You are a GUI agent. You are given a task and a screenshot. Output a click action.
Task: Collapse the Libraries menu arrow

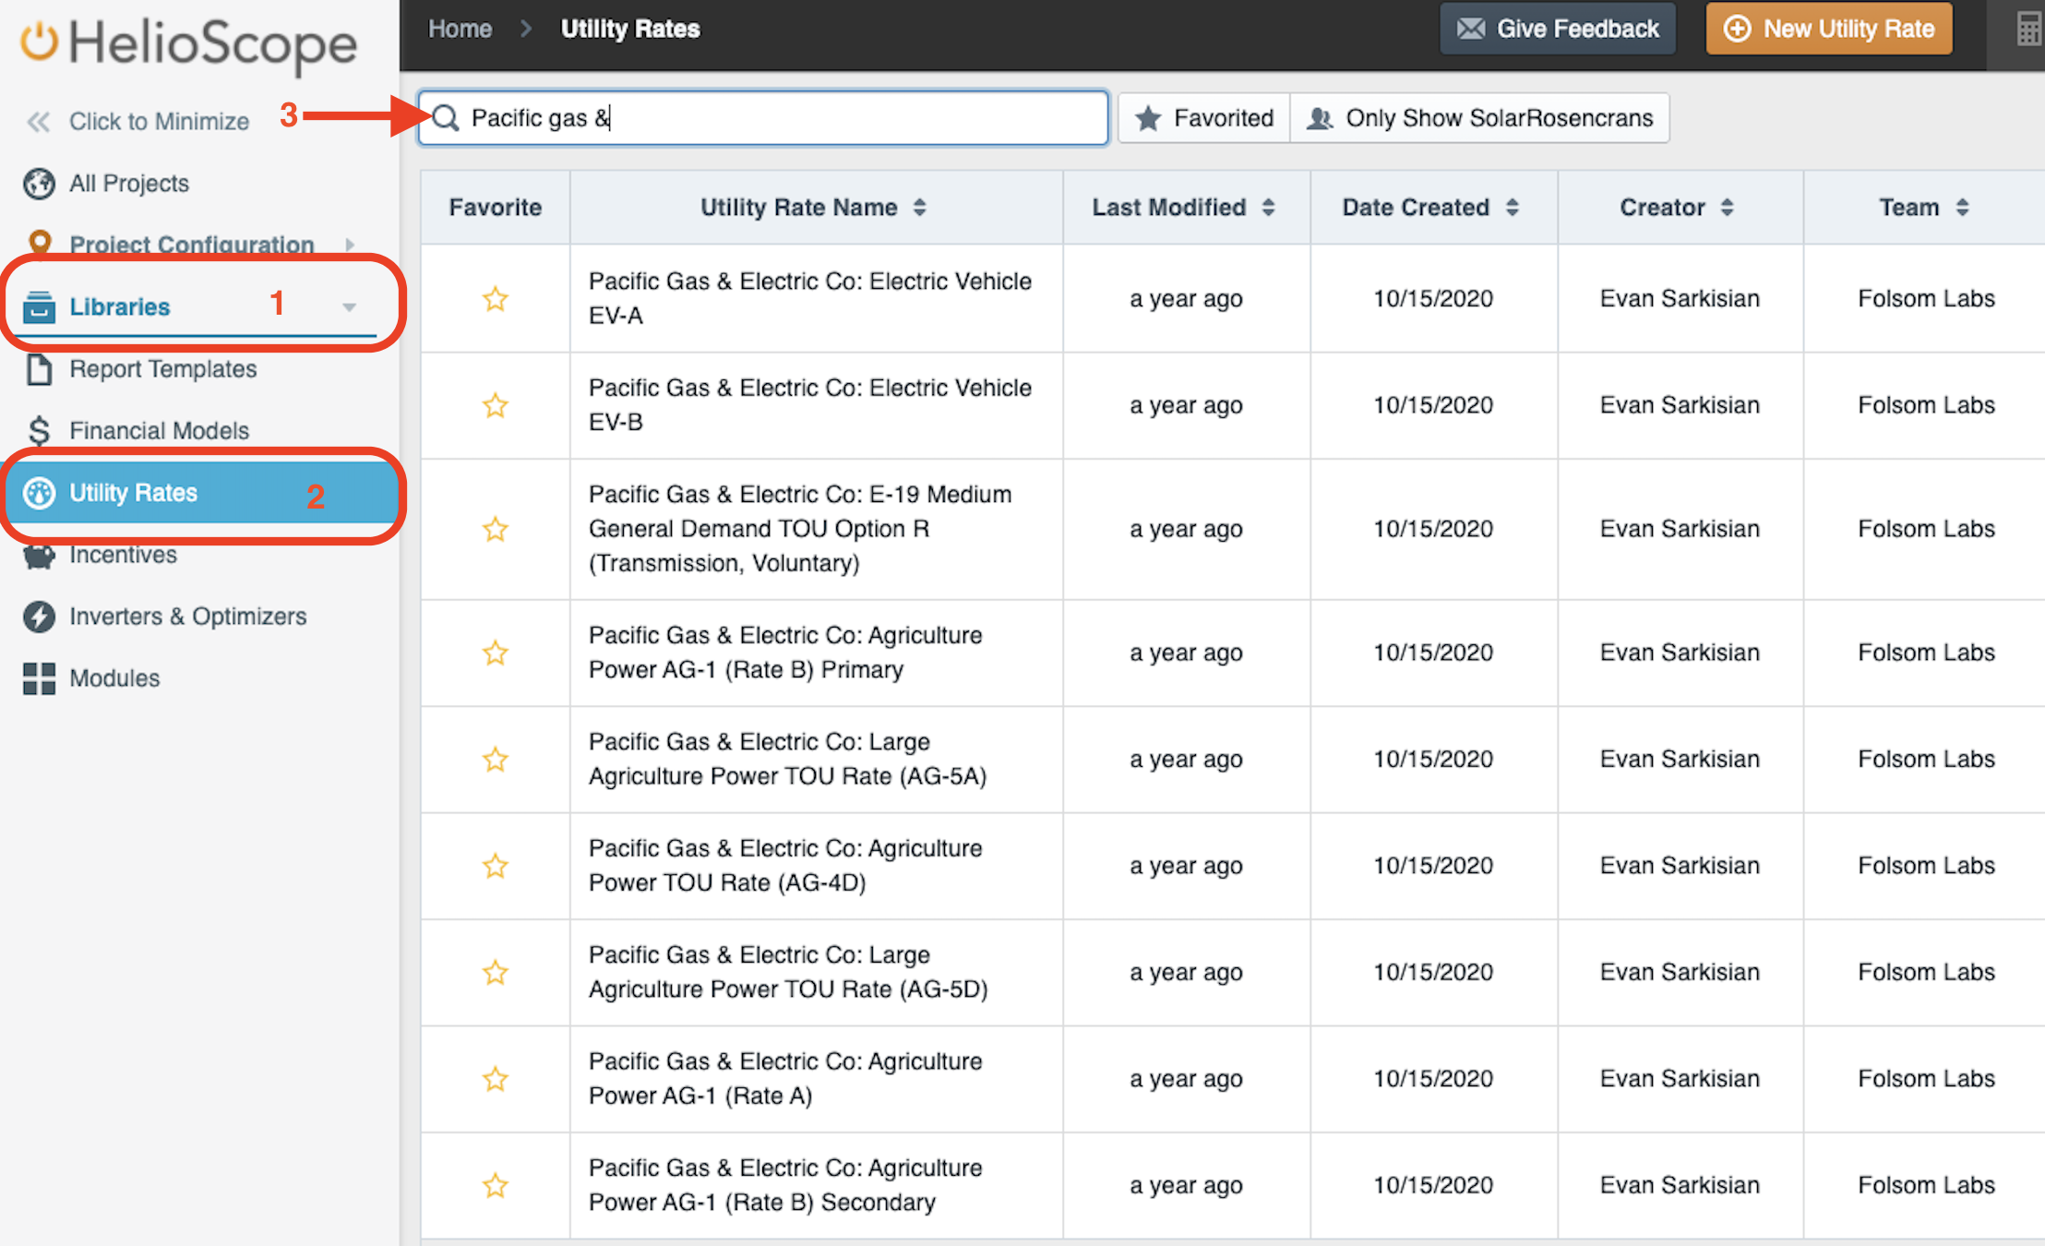click(x=349, y=307)
